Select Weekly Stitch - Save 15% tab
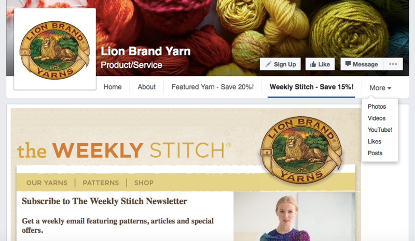Screen dimensions: 415x241 click(312, 87)
